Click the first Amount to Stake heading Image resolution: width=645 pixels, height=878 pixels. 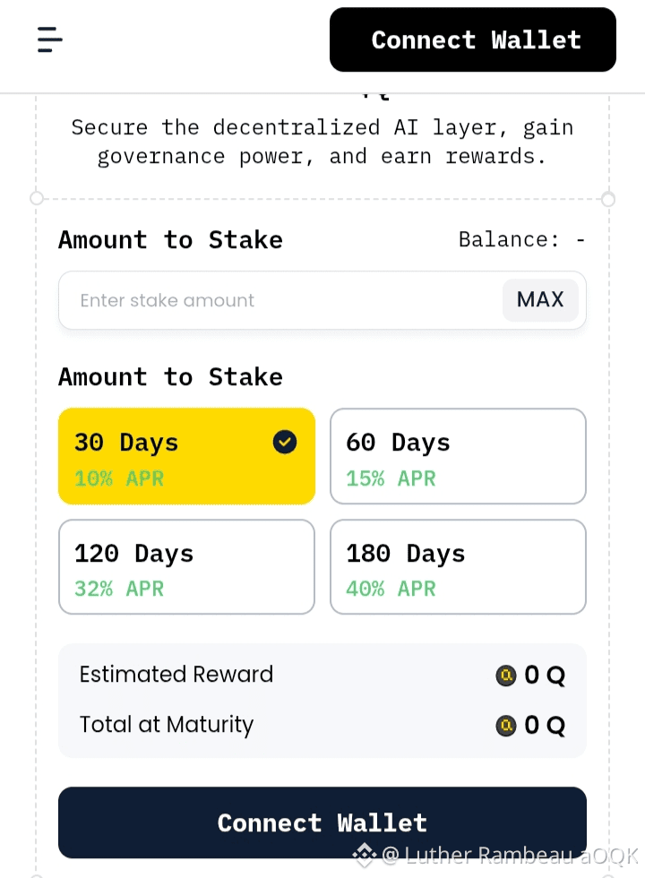point(170,240)
